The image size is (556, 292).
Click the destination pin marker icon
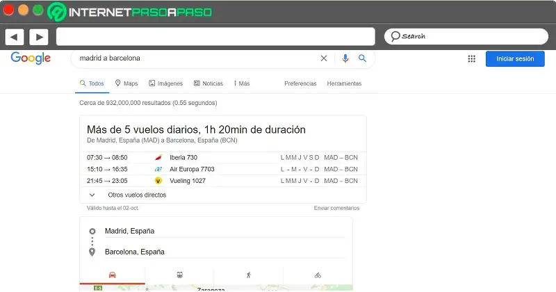coord(92,252)
